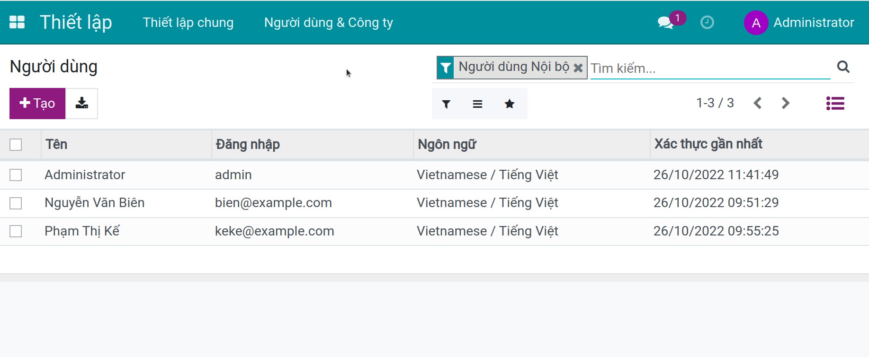
Task: Click the funnel icon in filter tag
Action: [x=446, y=68]
